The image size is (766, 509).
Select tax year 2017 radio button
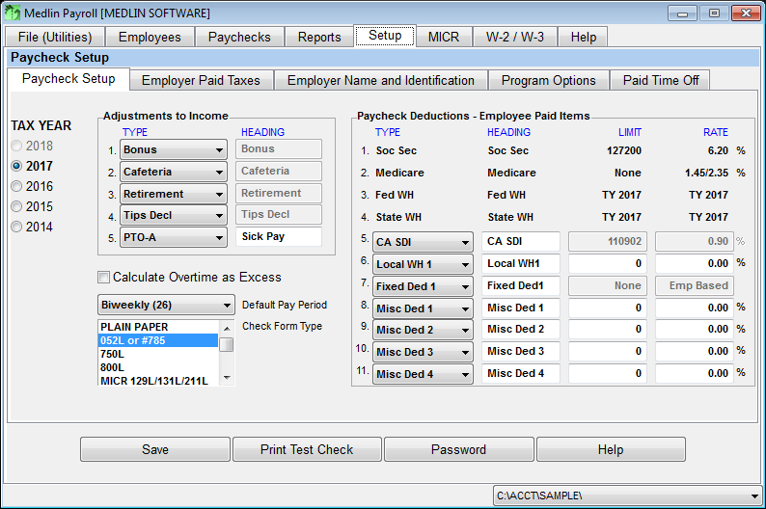tap(16, 166)
